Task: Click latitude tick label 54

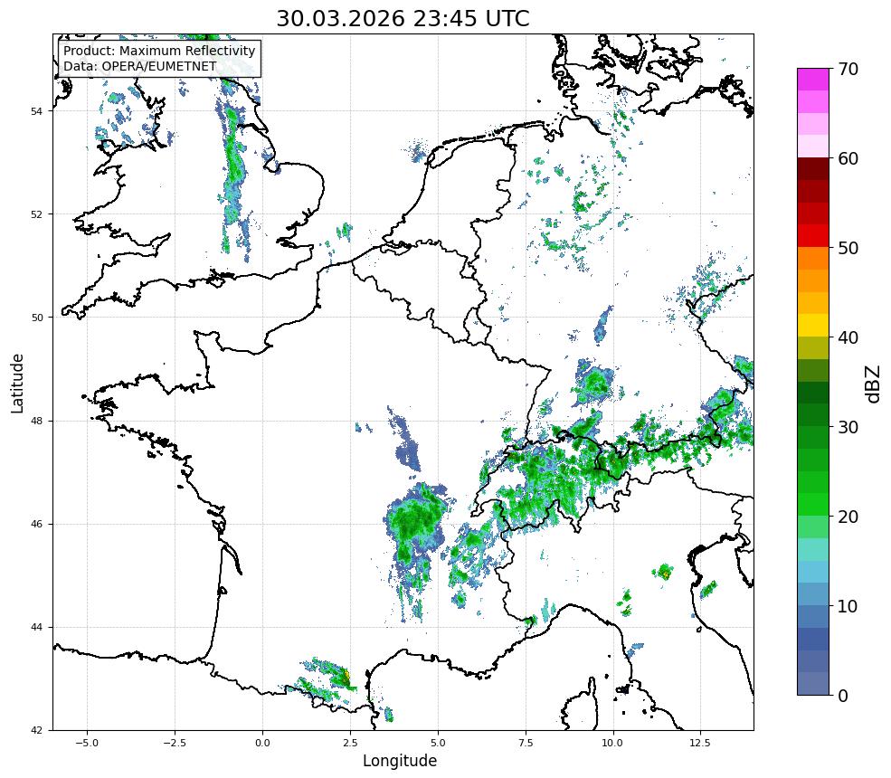Action: tap(36, 111)
